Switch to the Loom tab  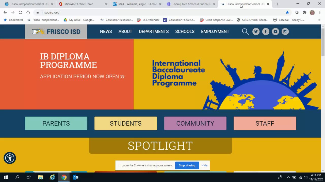click(x=191, y=4)
